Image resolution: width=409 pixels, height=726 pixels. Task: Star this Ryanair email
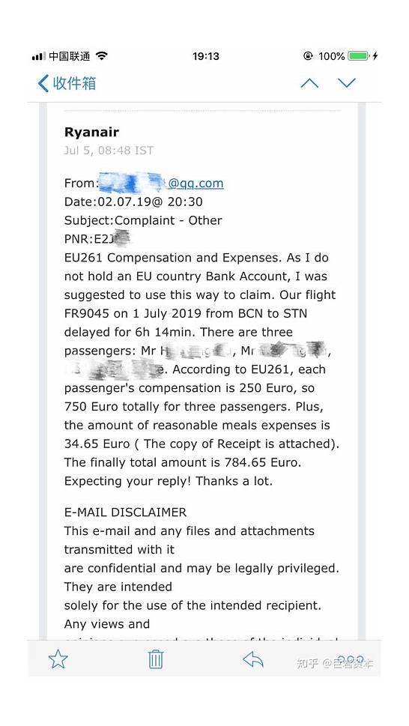point(58,659)
